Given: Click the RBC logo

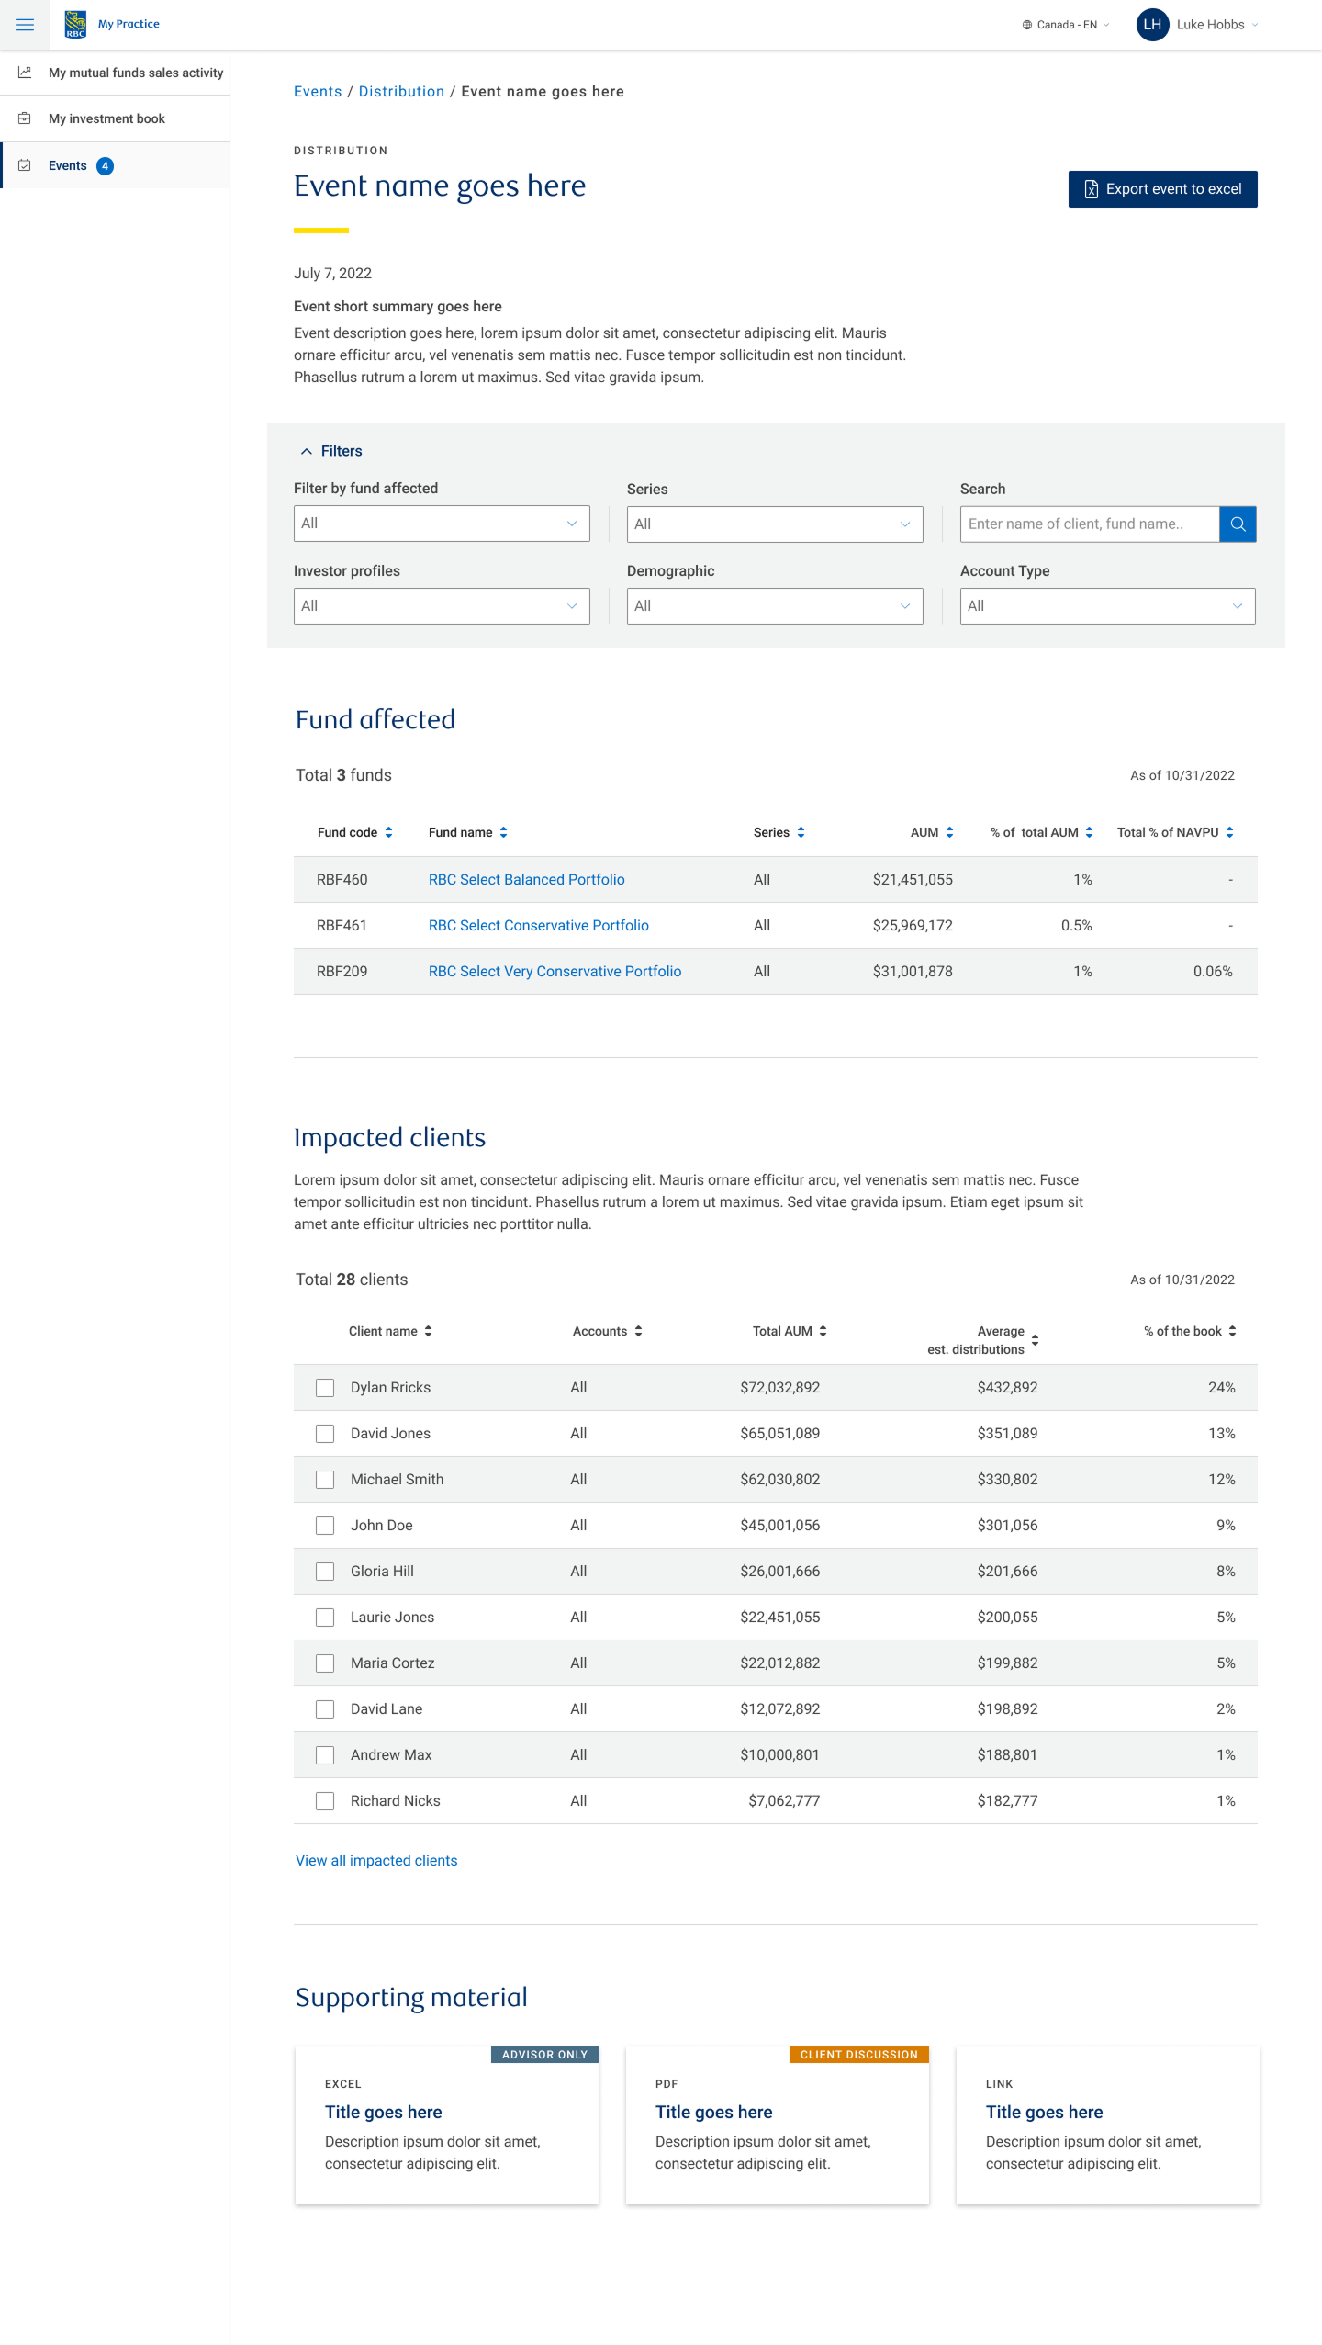Looking at the screenshot, I should (x=76, y=25).
